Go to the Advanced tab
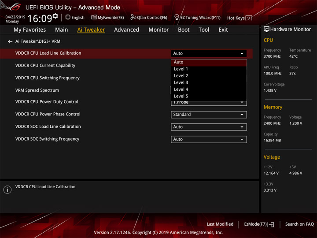The image size is (317, 238). (126, 30)
